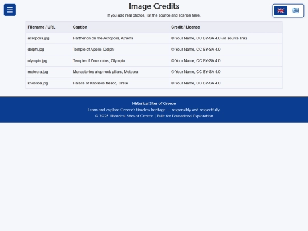Click the footer copyright 2025 line
Screen dimensions: 308x231
(x=154, y=116)
